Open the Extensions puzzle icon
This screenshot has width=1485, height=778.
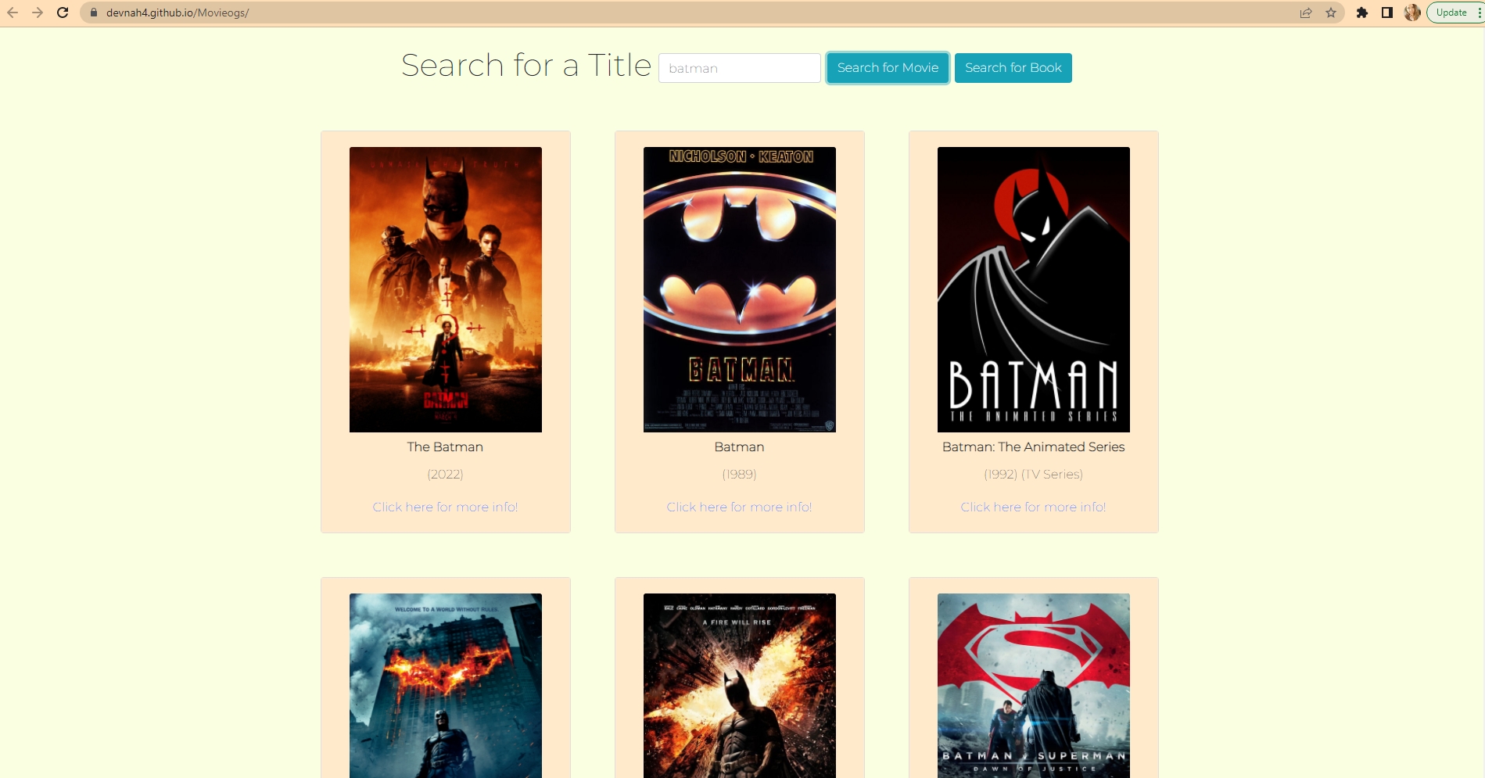(x=1362, y=13)
